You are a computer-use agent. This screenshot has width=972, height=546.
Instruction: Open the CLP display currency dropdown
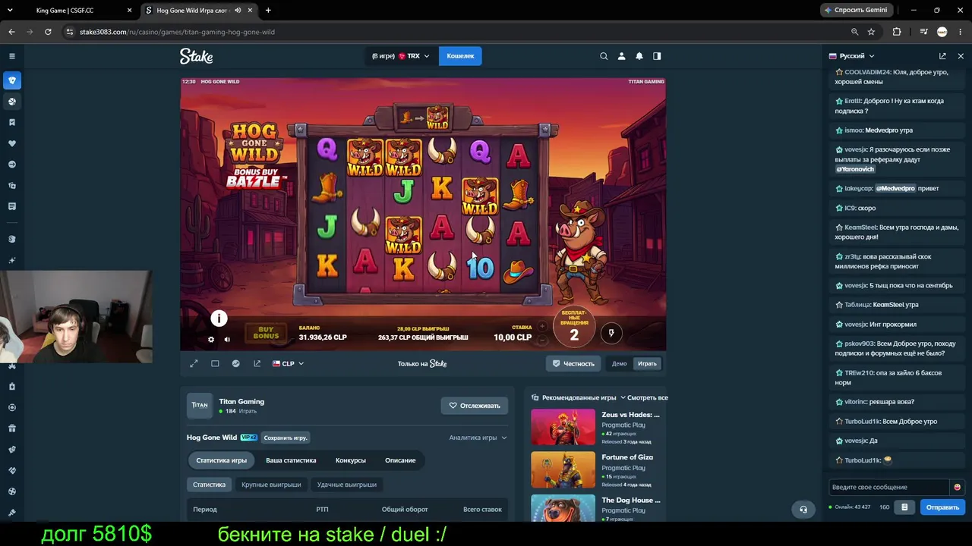[288, 364]
